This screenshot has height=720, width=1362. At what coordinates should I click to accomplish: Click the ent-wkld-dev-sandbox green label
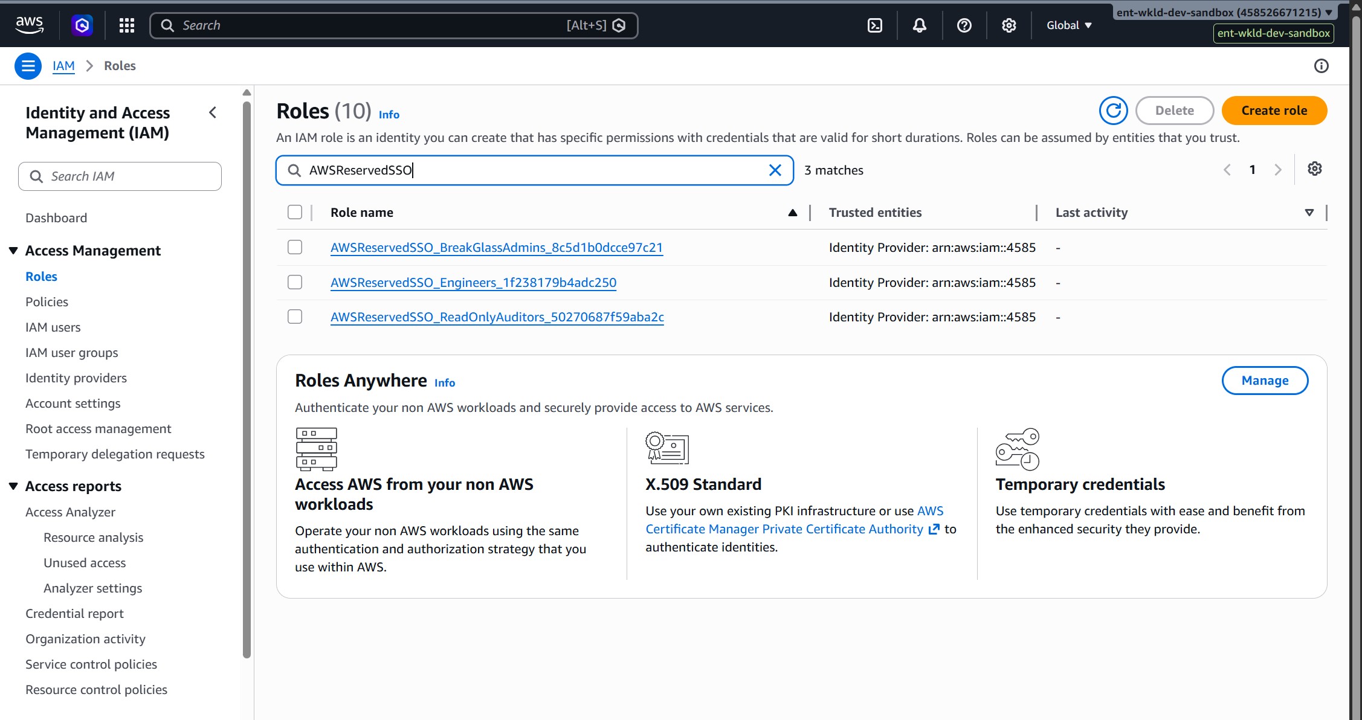tap(1273, 33)
